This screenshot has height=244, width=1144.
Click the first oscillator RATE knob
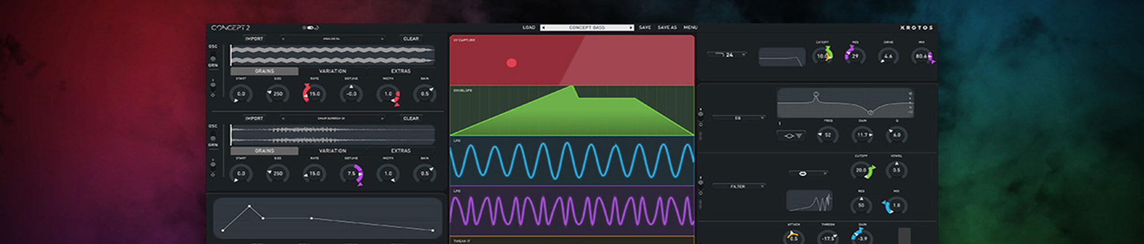click(314, 94)
